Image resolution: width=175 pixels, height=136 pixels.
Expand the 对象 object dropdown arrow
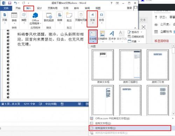pos(139,41)
